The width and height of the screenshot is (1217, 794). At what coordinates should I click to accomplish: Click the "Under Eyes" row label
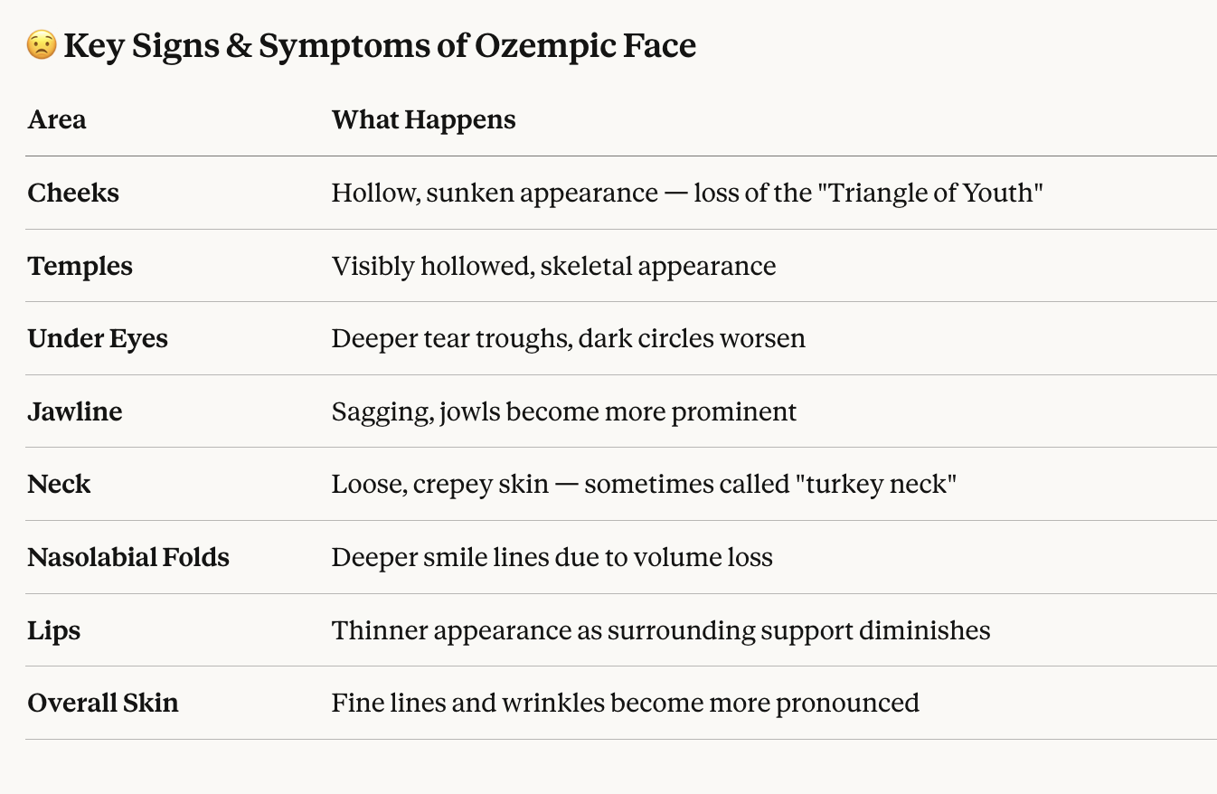click(x=98, y=338)
